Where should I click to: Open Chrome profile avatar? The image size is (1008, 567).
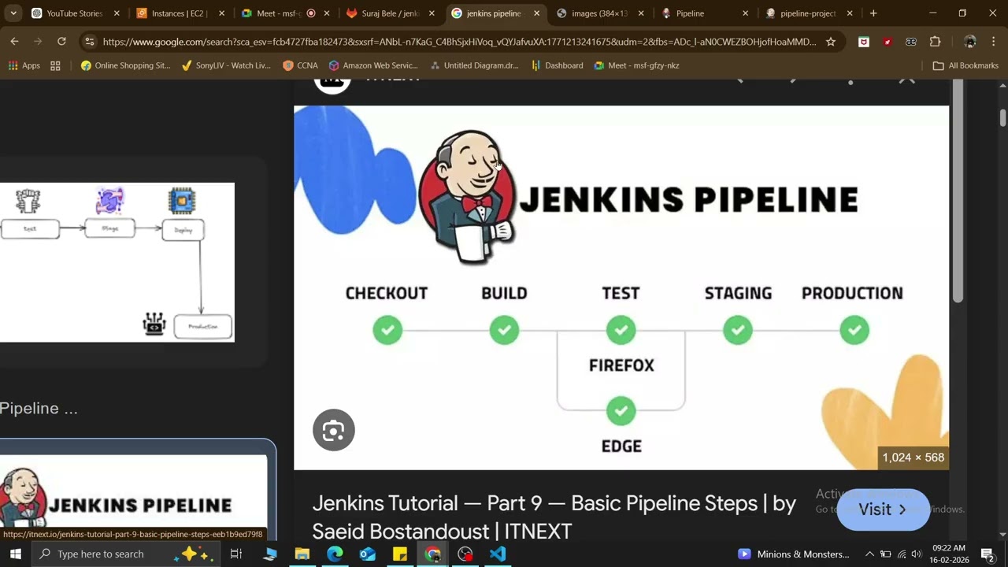pyautogui.click(x=970, y=42)
